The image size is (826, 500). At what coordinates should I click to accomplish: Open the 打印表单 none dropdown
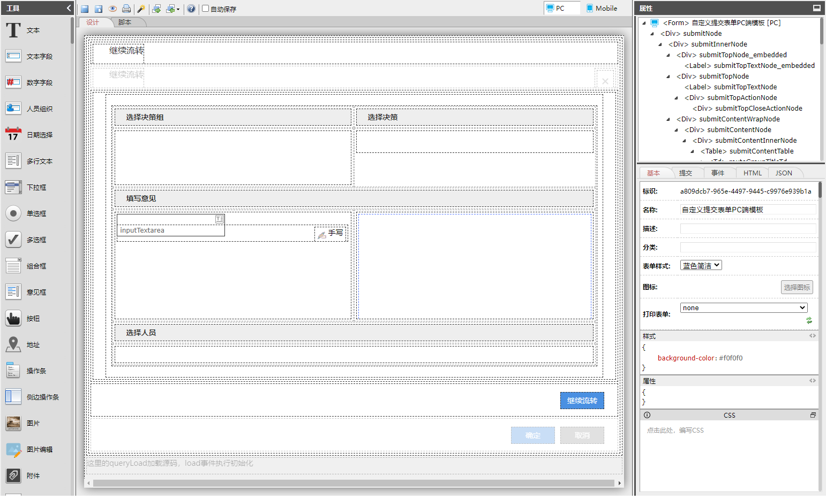click(x=744, y=307)
